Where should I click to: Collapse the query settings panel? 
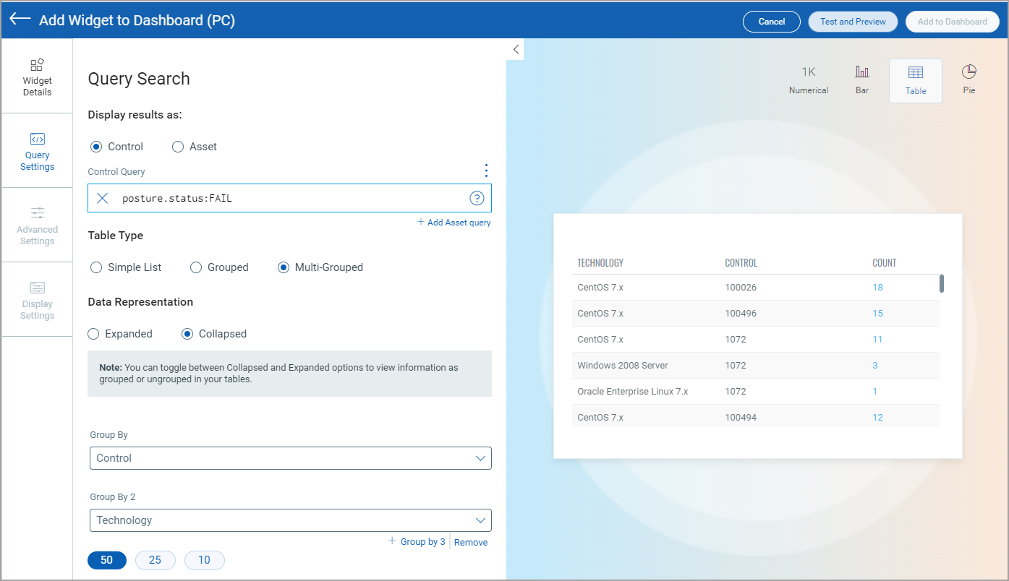tap(515, 49)
